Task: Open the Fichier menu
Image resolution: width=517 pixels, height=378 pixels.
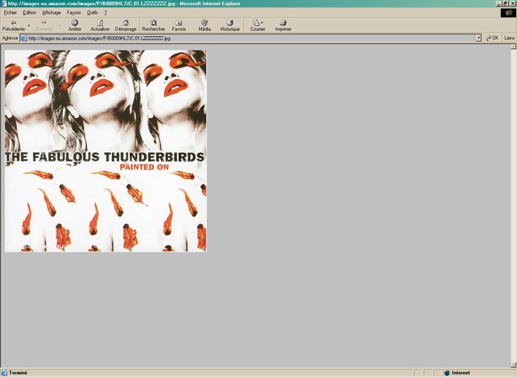Action: coord(10,12)
